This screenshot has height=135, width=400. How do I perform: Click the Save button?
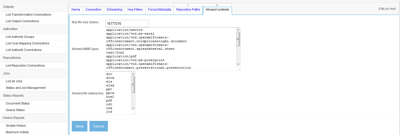[x=79, y=126]
